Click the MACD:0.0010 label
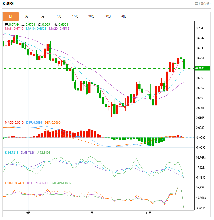 tap(14, 123)
